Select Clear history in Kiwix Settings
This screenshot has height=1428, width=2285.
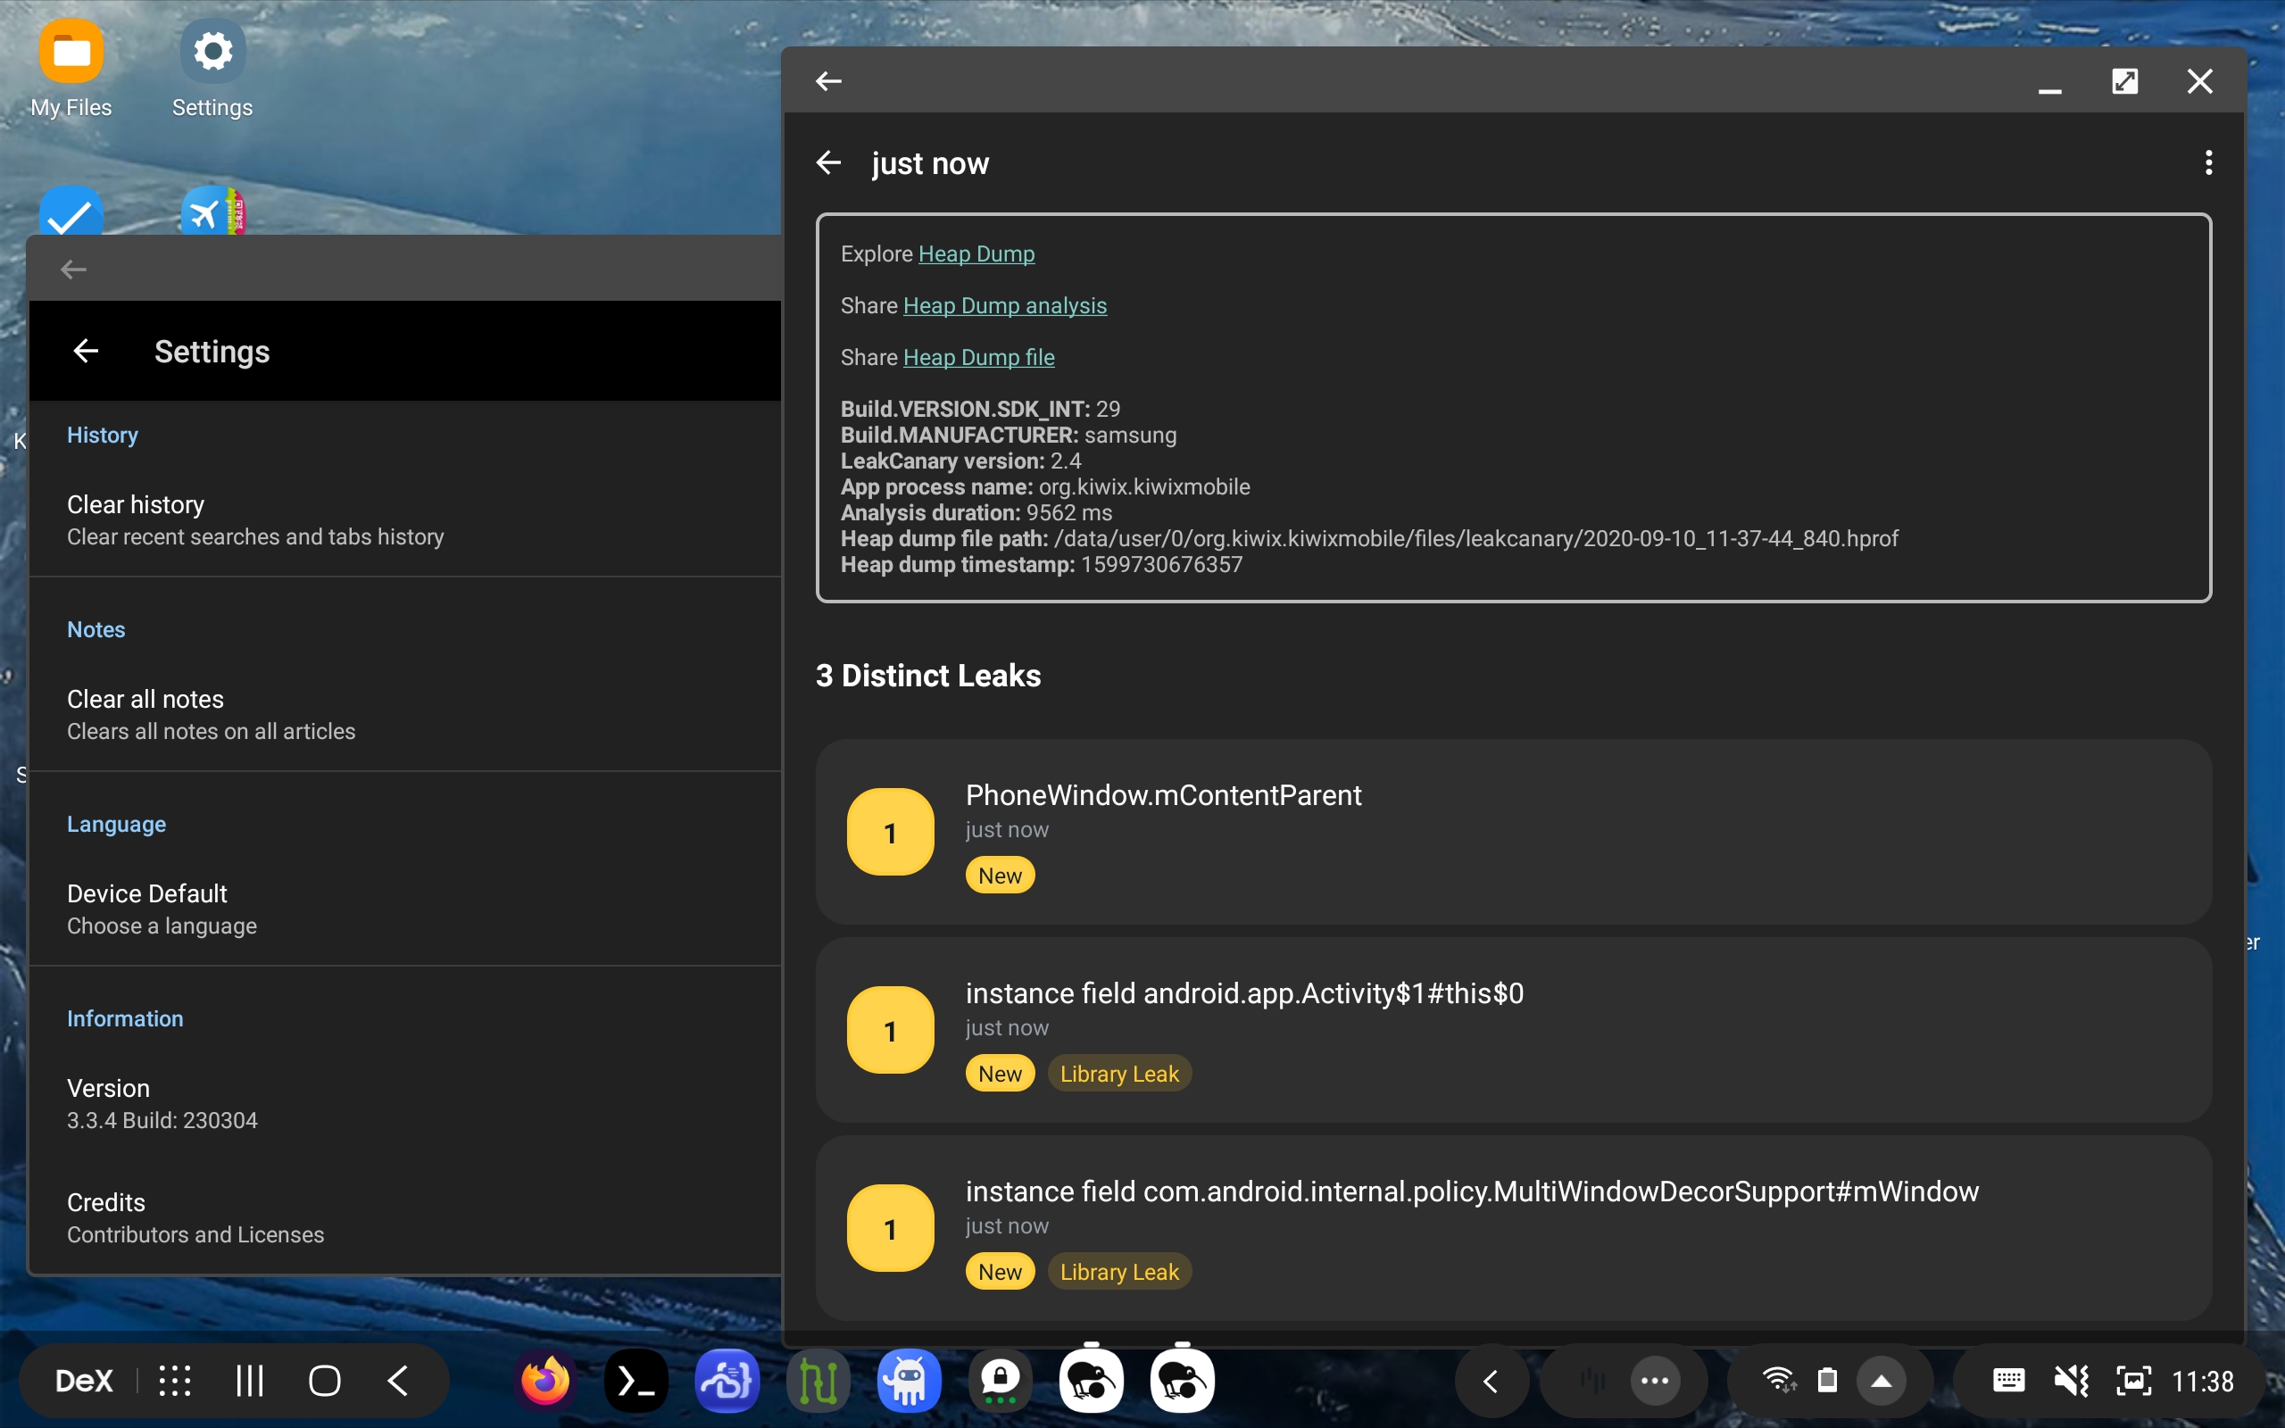(x=406, y=519)
